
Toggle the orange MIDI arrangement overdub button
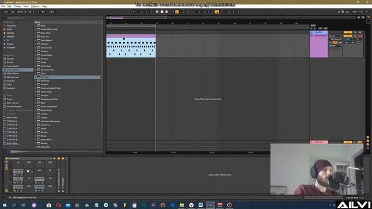tap(177, 12)
